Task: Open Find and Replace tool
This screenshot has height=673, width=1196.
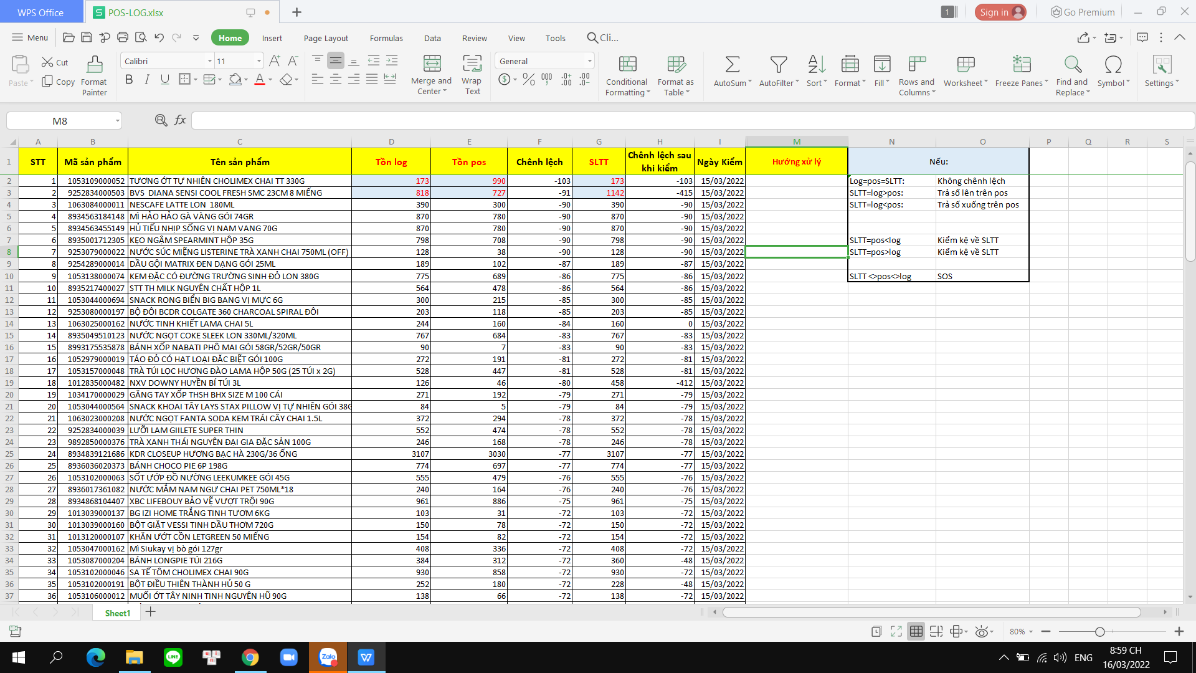Action: pyautogui.click(x=1072, y=64)
